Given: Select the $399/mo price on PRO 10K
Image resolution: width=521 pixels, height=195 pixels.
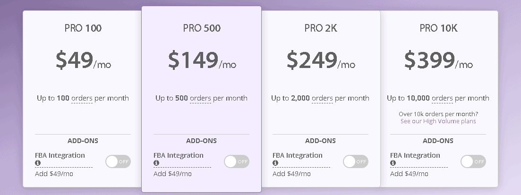Looking at the screenshot, I should [438, 60].
